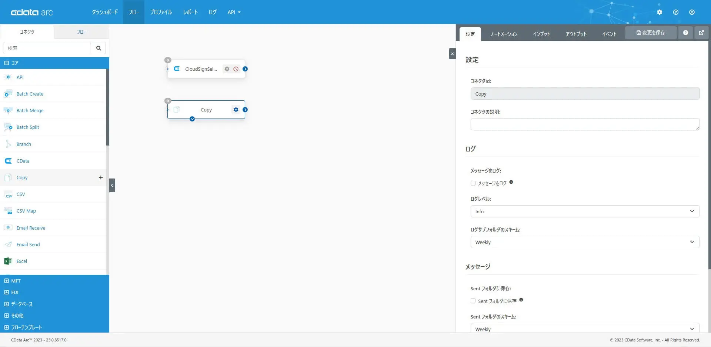The height and width of the screenshot is (347, 711).
Task: Open ログサブフォルダのスキーム Weekly dropdown
Action: (585, 242)
